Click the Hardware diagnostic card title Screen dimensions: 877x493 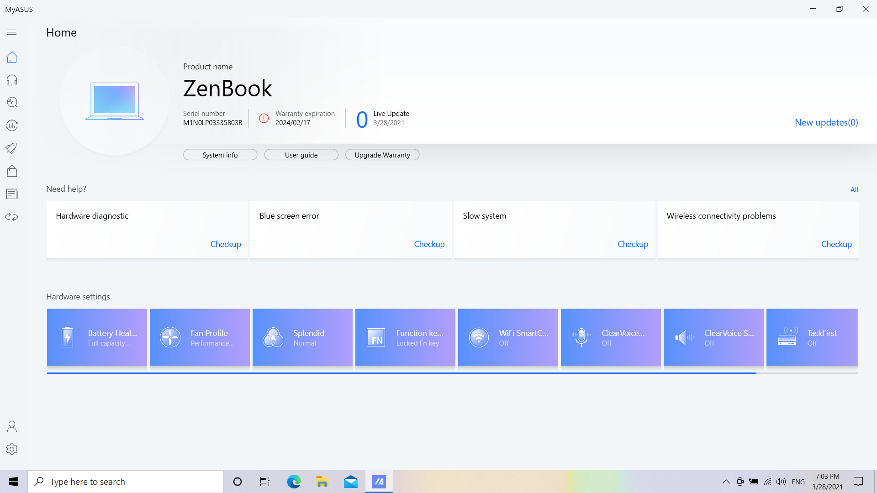pos(92,216)
